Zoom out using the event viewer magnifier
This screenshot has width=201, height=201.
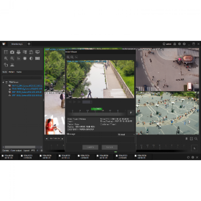(x=72, y=57)
